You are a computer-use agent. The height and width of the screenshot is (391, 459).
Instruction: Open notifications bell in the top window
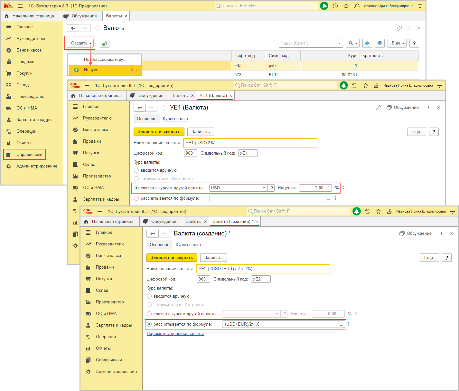(324, 6)
